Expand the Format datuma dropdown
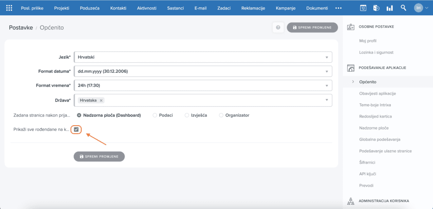The image size is (433, 209). [203, 71]
